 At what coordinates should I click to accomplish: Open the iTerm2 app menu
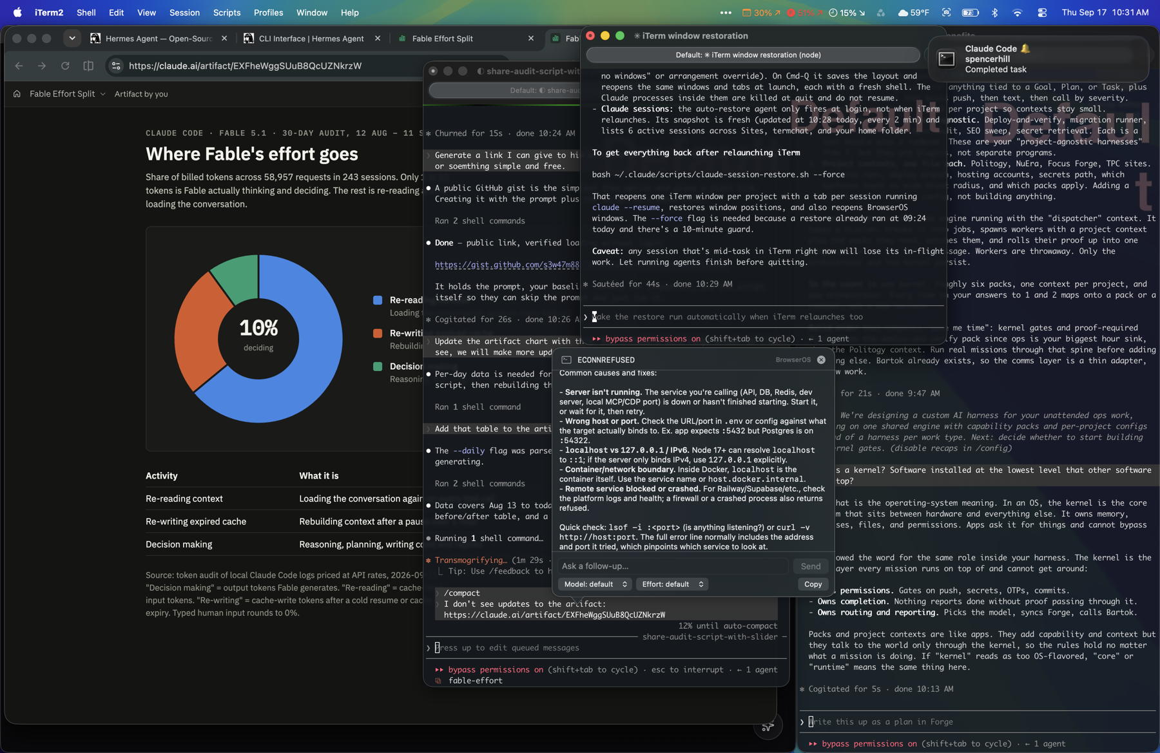point(49,12)
